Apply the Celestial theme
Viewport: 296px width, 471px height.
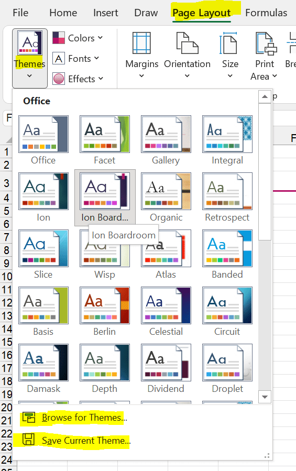coord(166,312)
